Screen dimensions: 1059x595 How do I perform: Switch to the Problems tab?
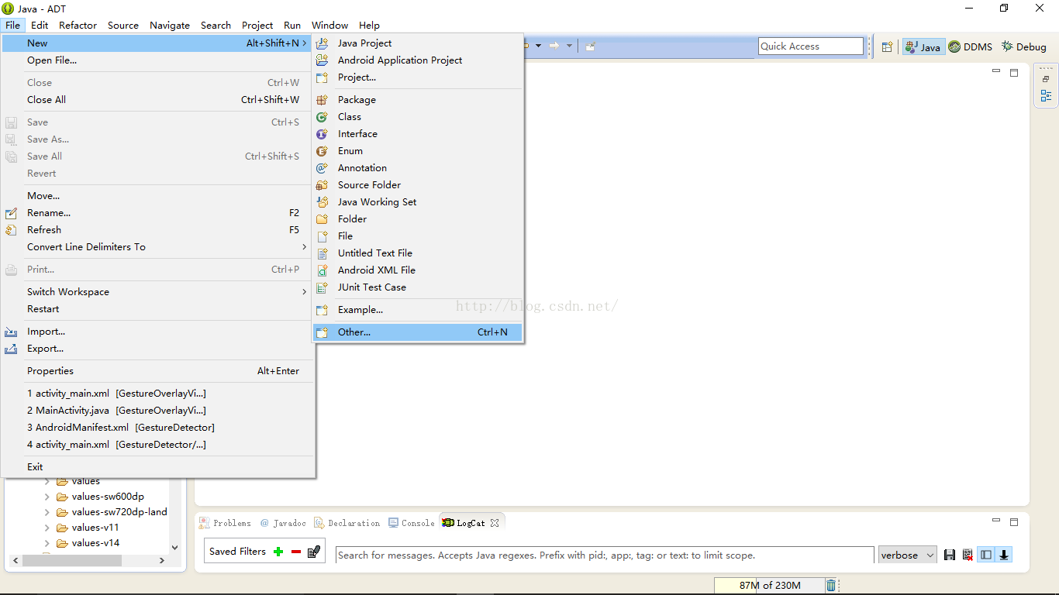tap(226, 523)
